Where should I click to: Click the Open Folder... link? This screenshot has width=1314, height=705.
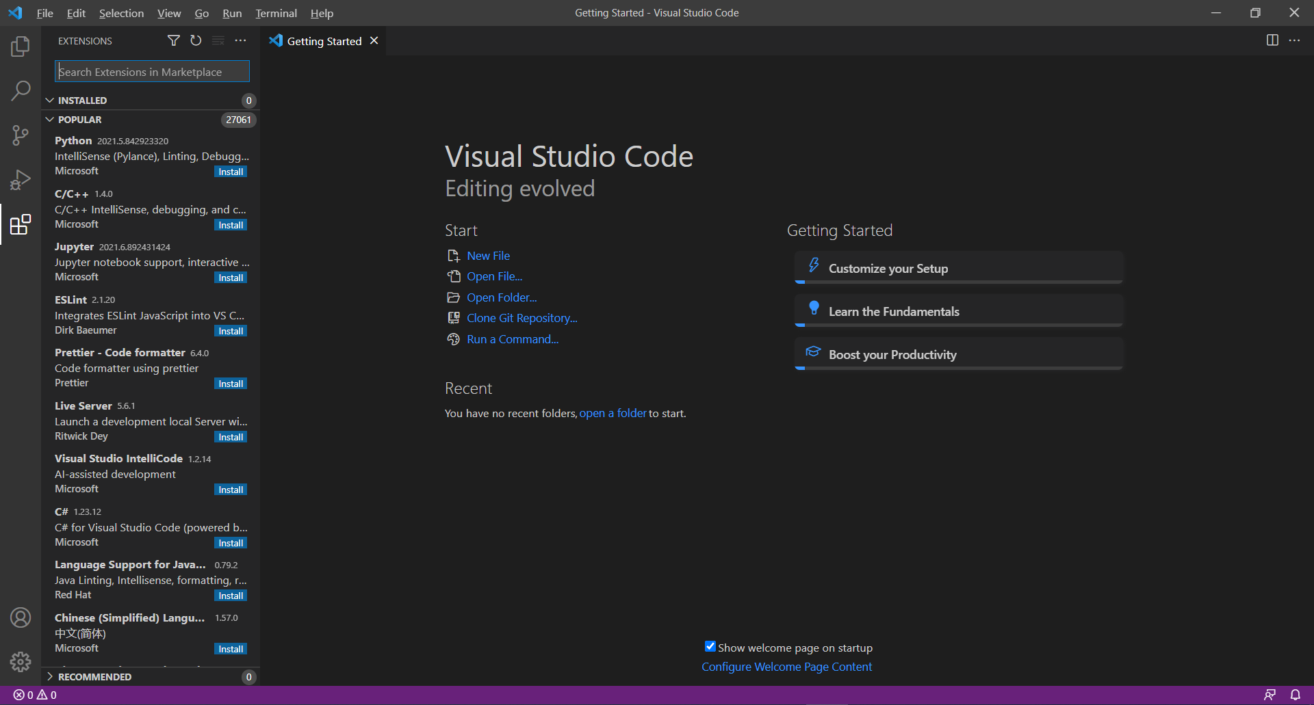(502, 297)
